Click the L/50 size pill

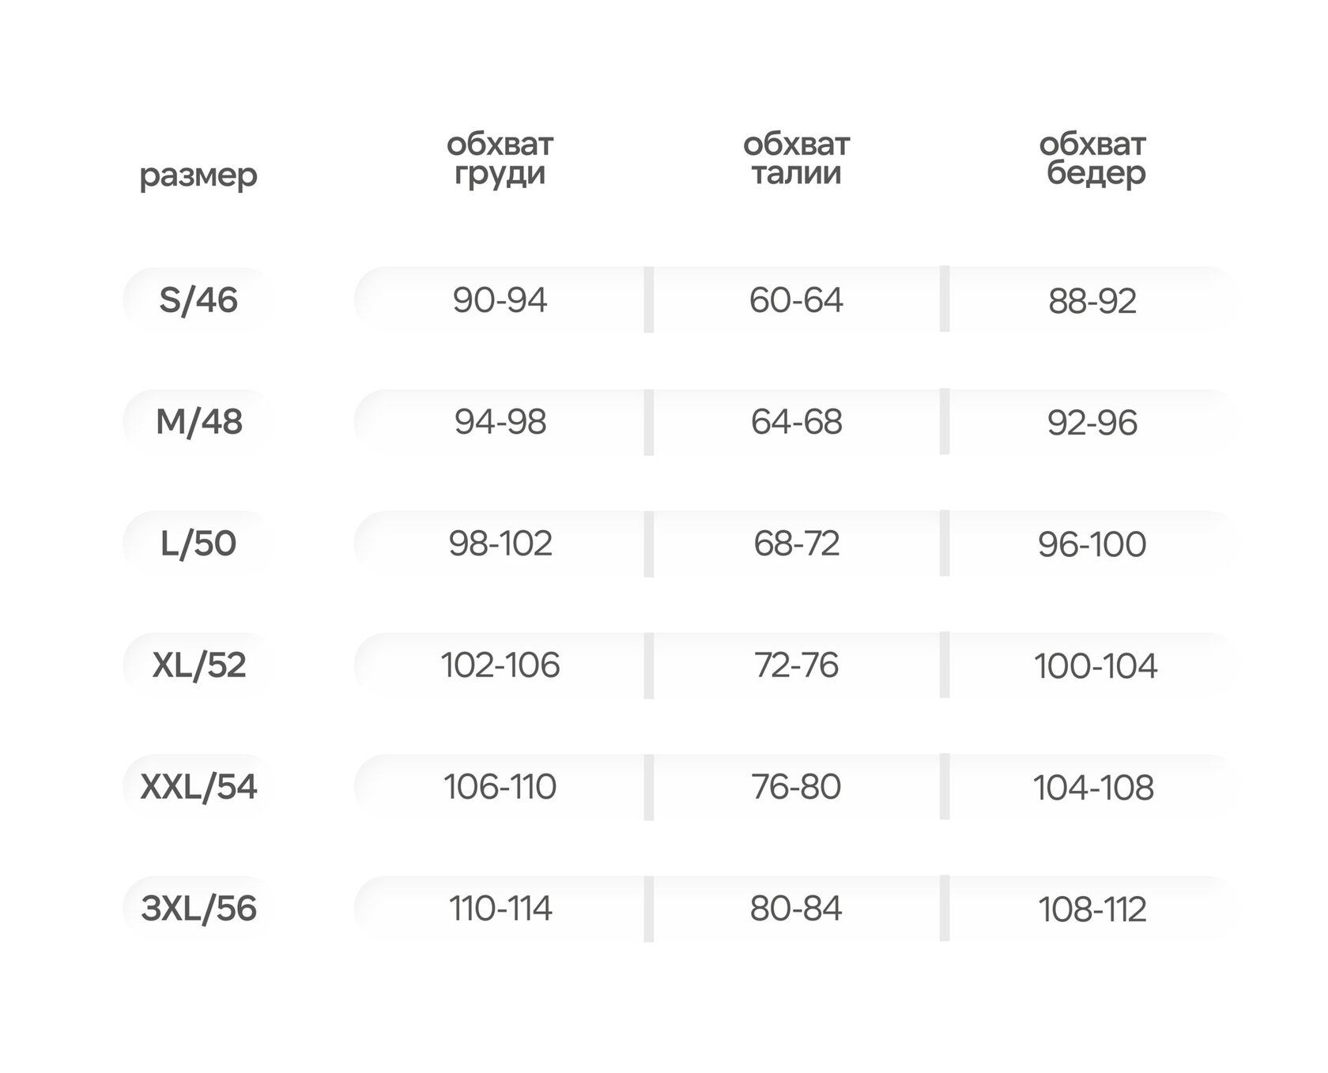tap(198, 544)
